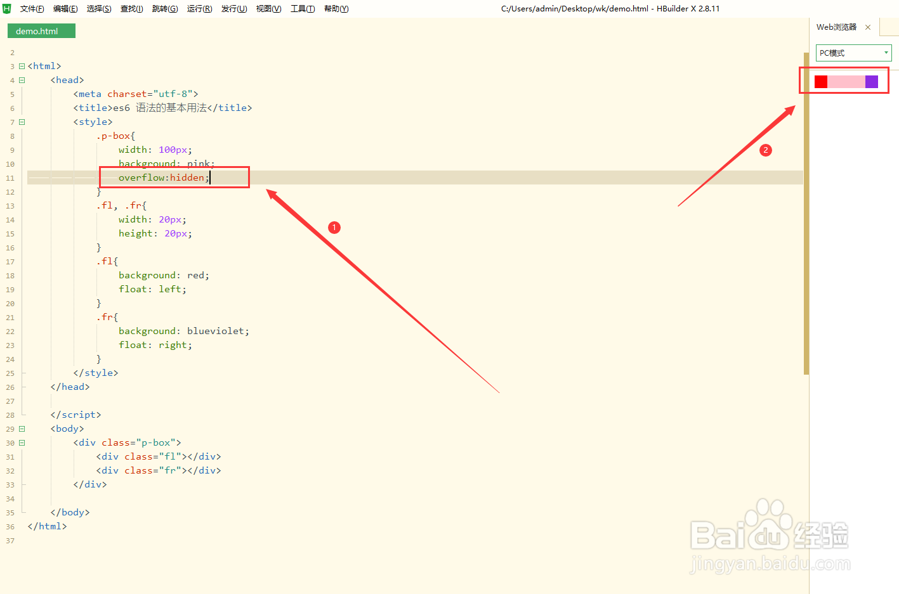
Task: Click the HBuilder X logo icon
Action: click(x=7, y=8)
